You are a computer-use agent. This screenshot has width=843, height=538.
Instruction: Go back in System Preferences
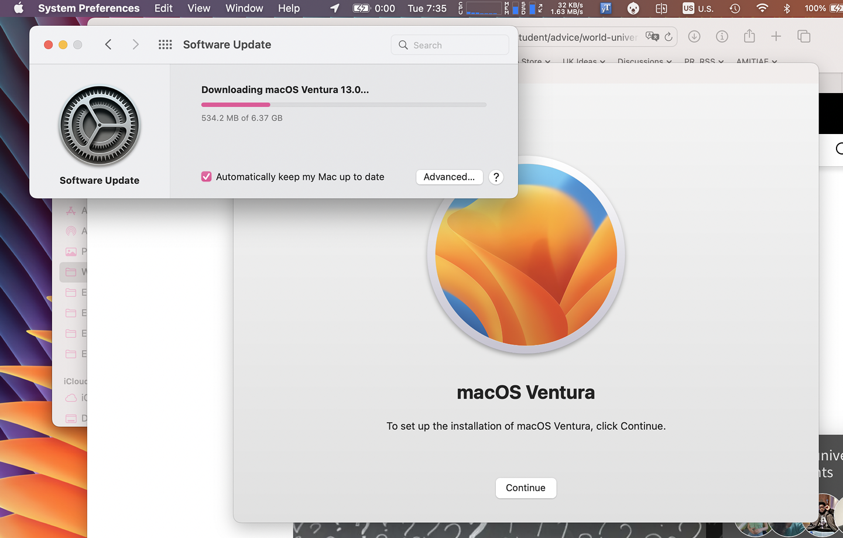tap(108, 44)
